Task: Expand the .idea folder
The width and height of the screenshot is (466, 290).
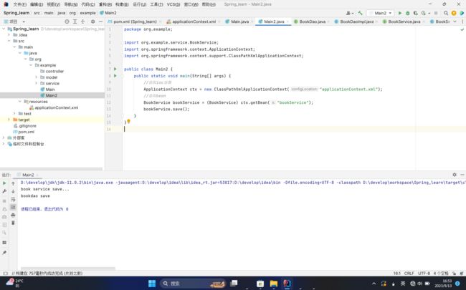Action: 9,35
